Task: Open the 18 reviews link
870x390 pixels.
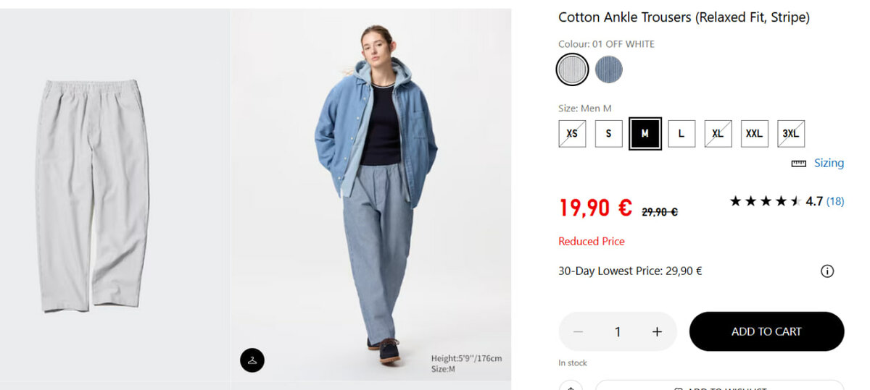Action: point(835,201)
